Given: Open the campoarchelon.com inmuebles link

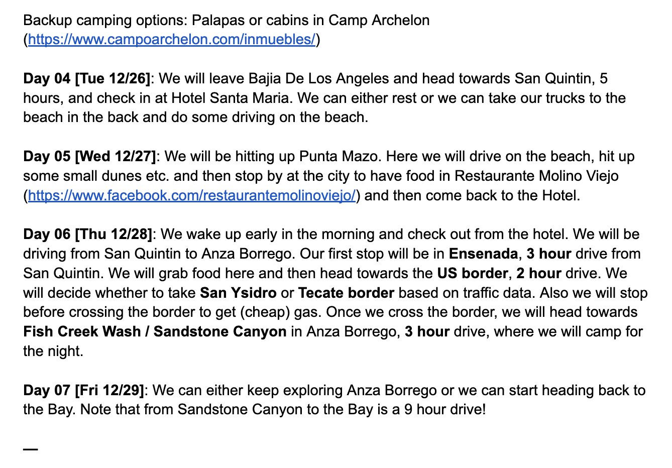Looking at the screenshot, I should pyautogui.click(x=172, y=40).
